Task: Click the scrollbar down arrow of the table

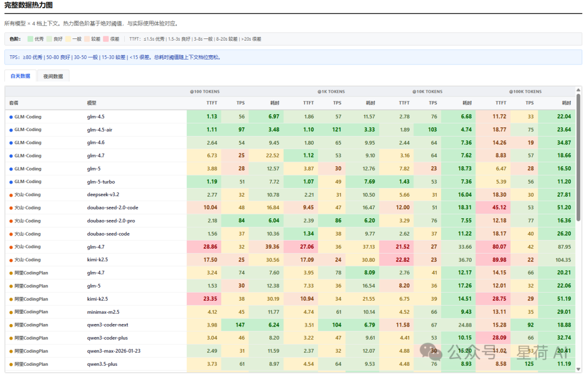Action: tap(579, 369)
